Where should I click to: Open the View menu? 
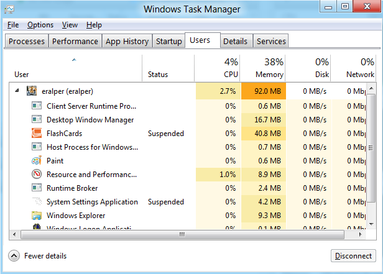(70, 25)
